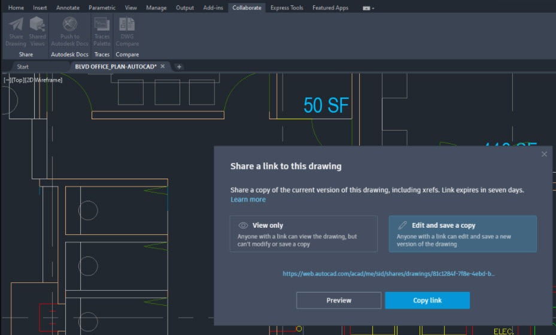Open the View ribbon tab
Image resolution: width=556 pixels, height=335 pixels.
pos(131,7)
